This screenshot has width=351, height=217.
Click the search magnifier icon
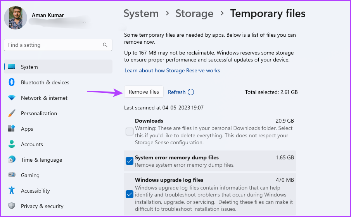click(x=105, y=45)
